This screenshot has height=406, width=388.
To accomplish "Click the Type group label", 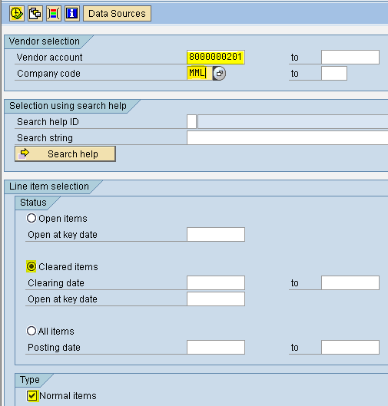I will [30, 380].
